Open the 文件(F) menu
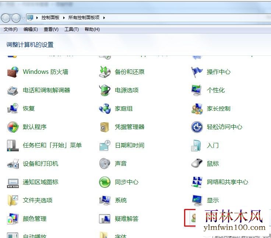The image size is (271, 238). coord(11,29)
